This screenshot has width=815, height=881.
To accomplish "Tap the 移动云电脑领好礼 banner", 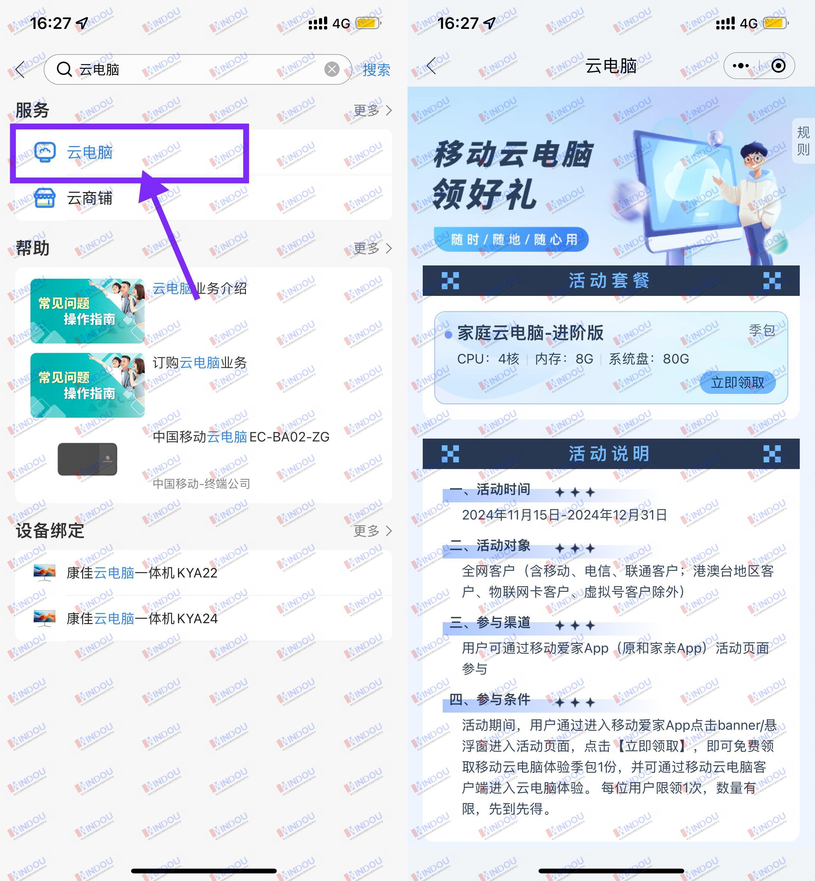I will 611,176.
